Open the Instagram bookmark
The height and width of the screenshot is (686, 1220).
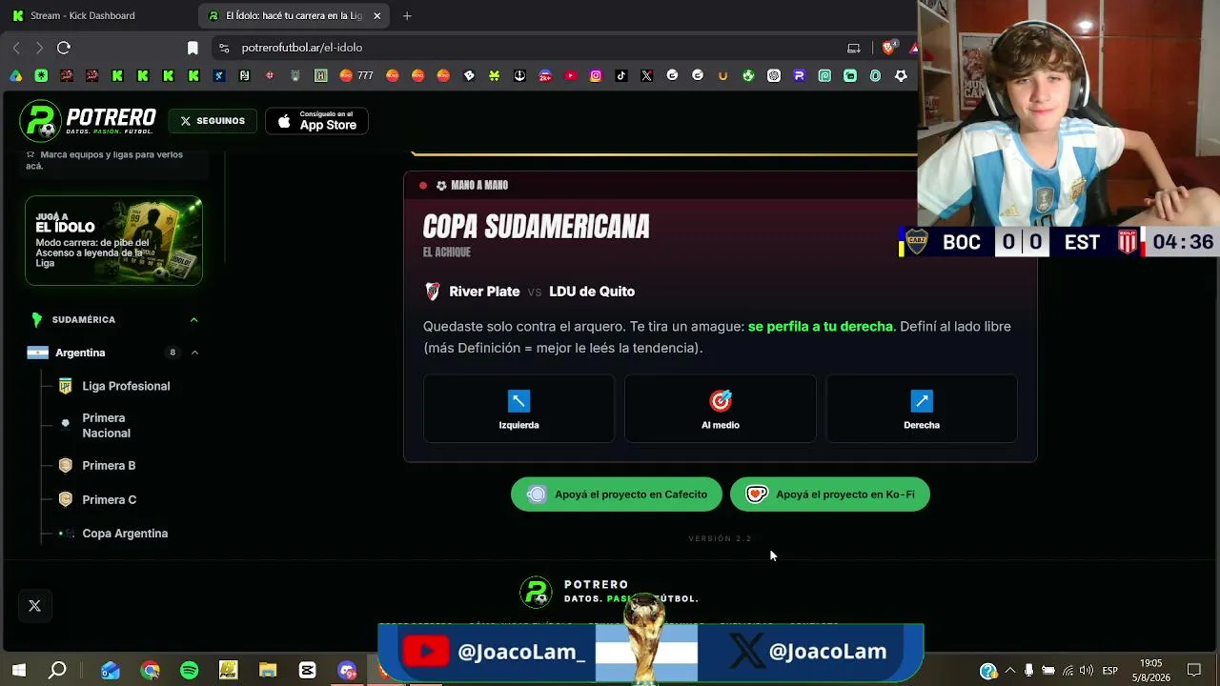(596, 75)
